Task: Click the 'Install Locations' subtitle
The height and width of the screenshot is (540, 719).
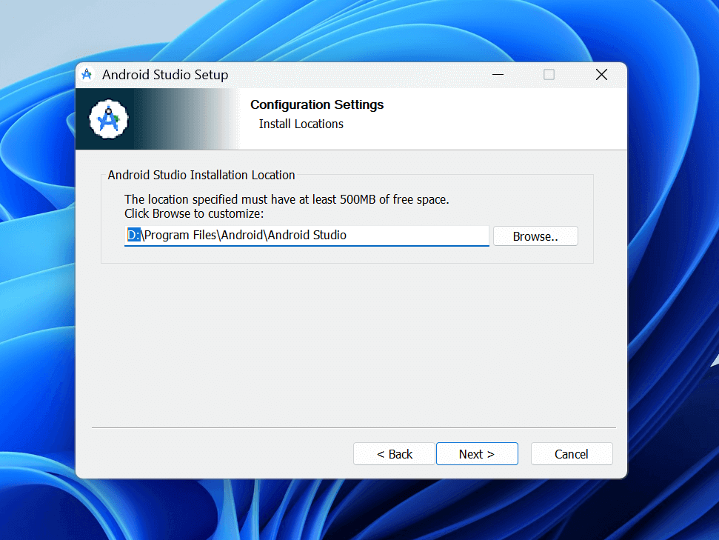Action: coord(301,124)
